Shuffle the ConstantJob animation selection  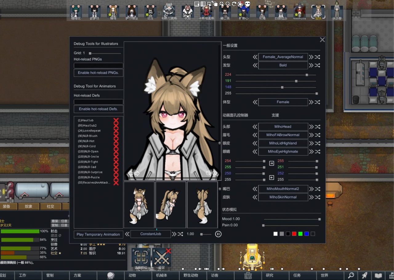pos(180,234)
